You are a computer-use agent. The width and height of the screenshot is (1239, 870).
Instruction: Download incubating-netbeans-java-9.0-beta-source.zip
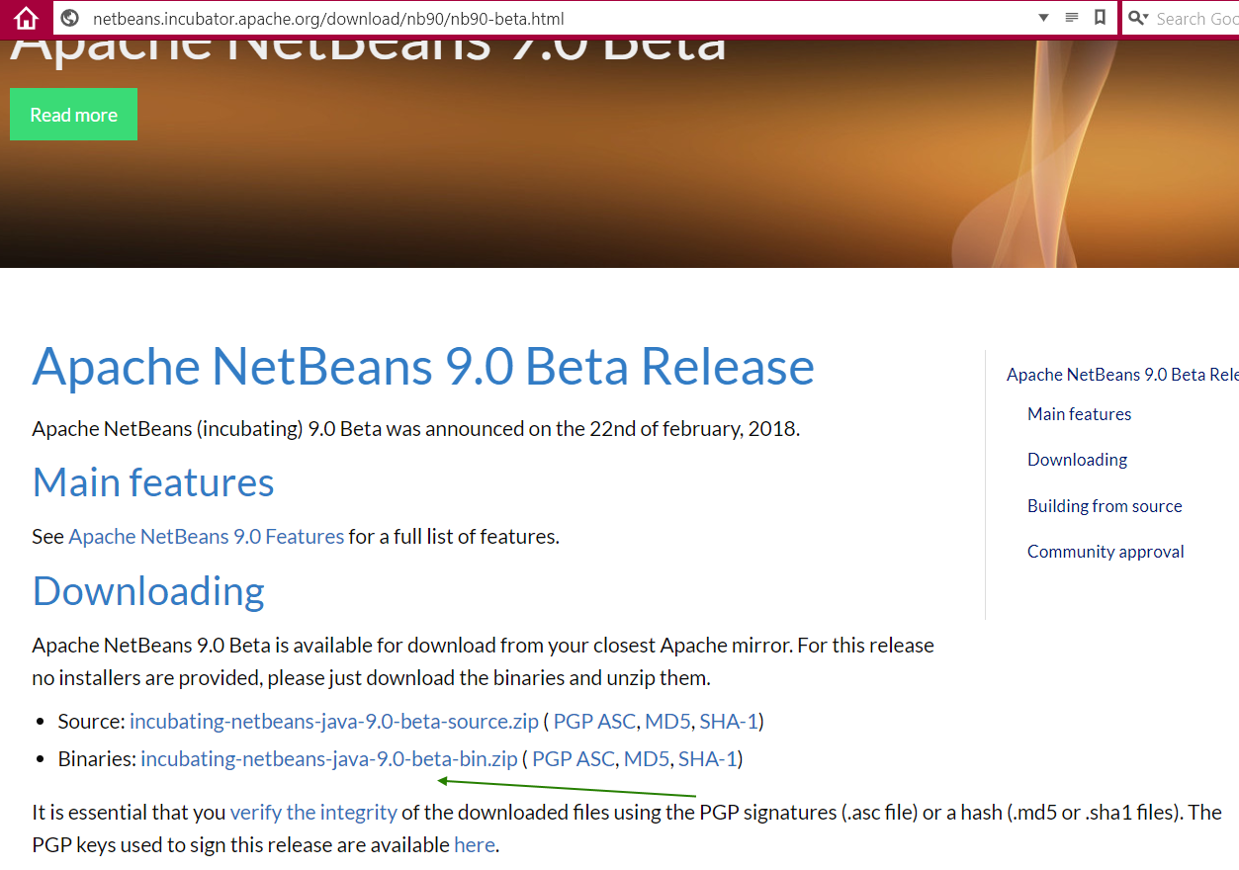click(334, 721)
